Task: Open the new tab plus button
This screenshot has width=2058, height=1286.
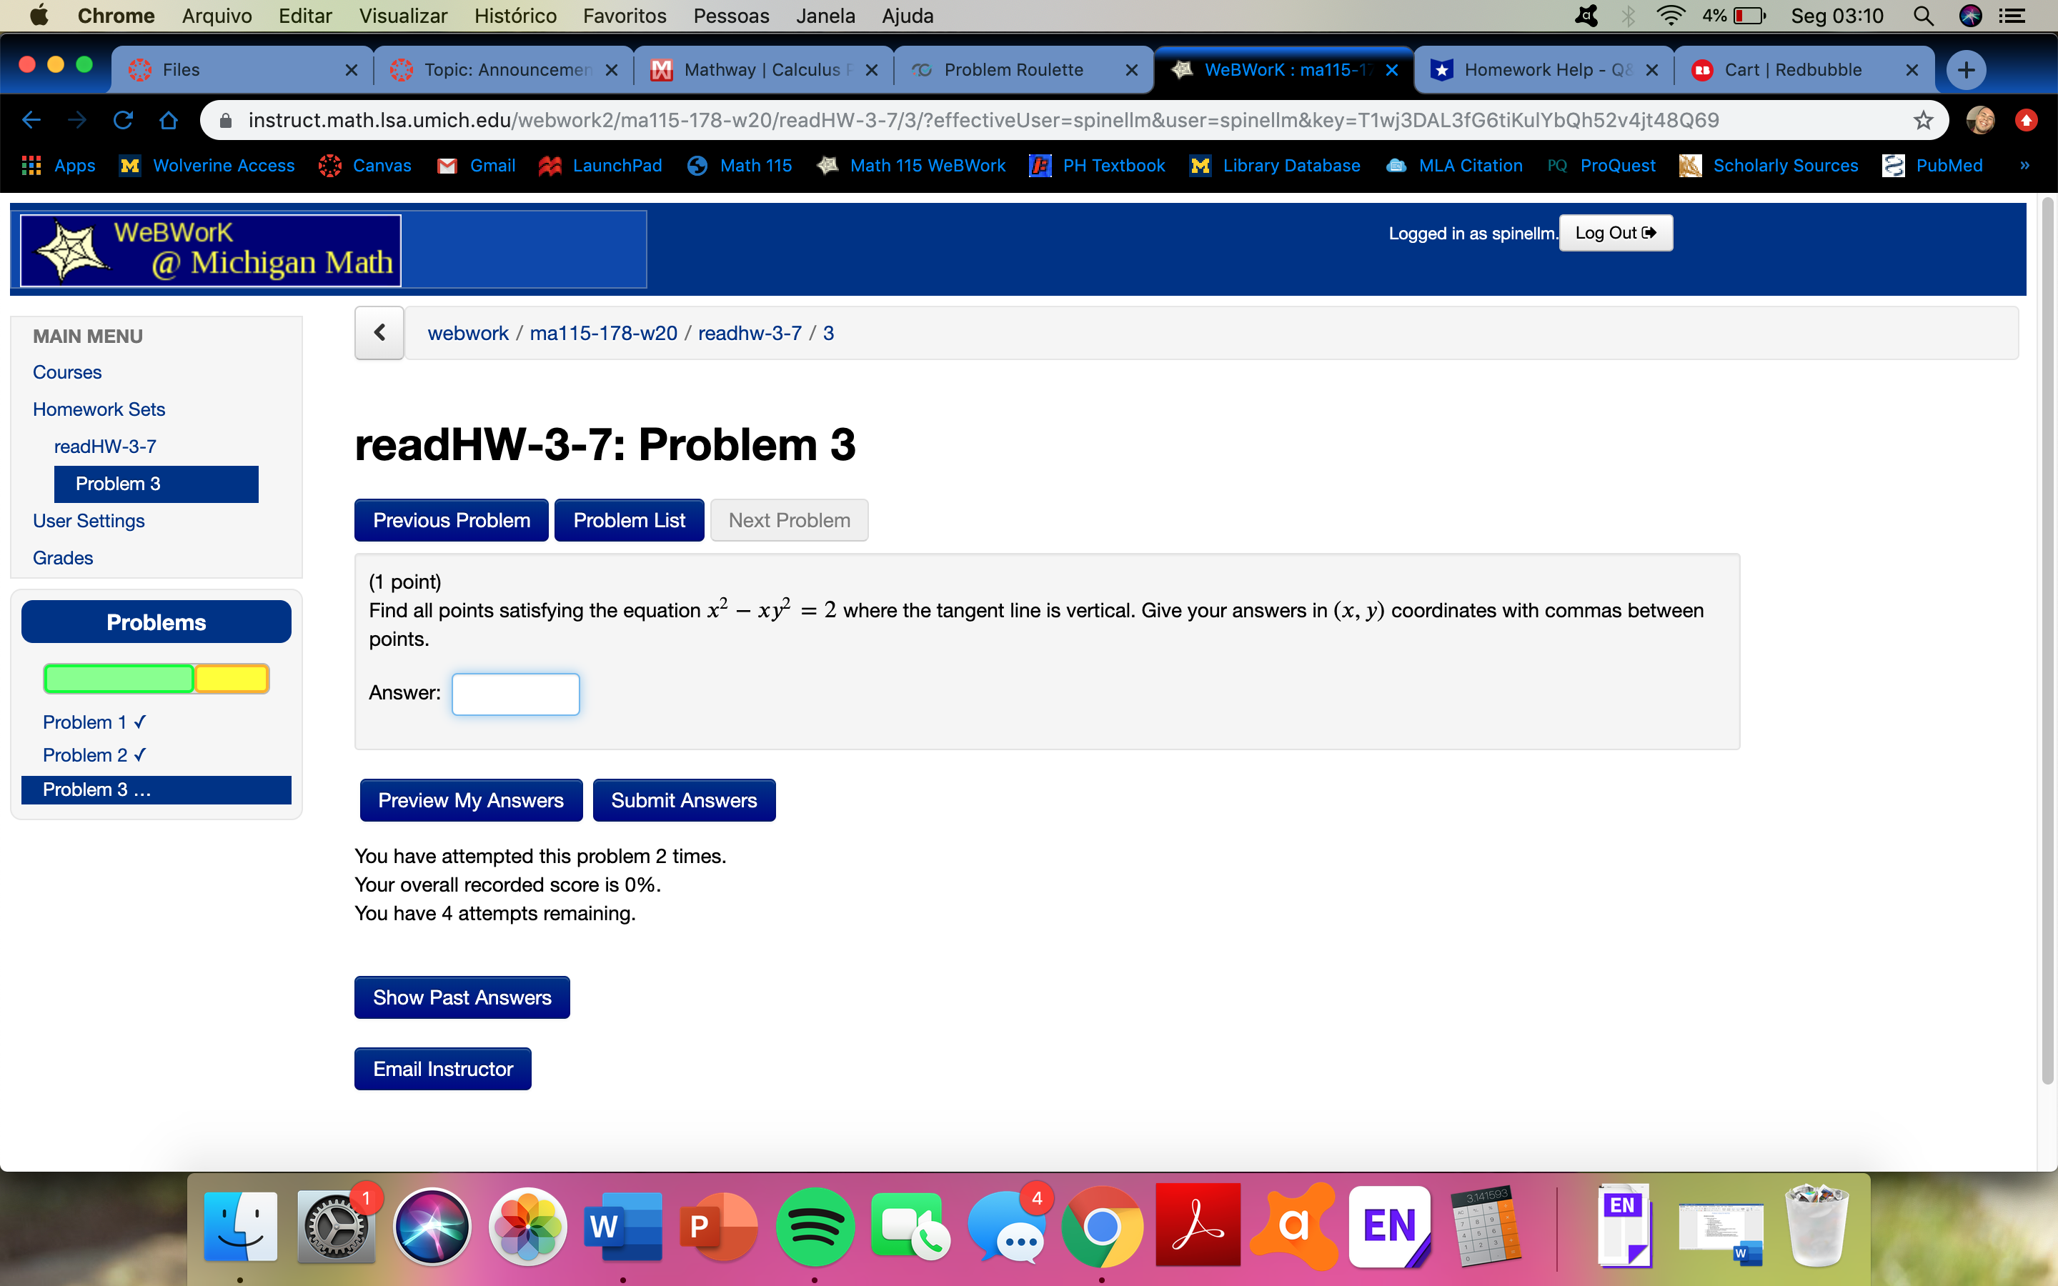Action: click(1965, 70)
